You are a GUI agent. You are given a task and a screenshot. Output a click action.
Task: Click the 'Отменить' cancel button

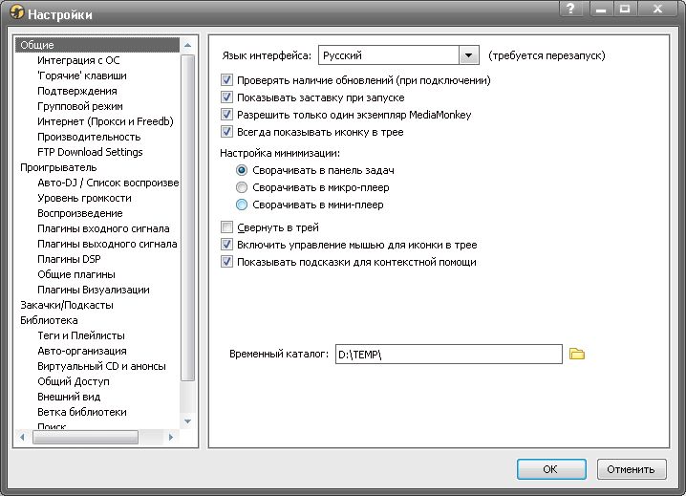point(632,469)
